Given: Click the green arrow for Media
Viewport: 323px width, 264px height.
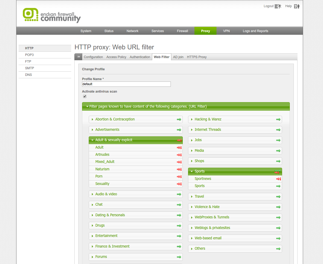Looking at the screenshot, I should (278, 151).
